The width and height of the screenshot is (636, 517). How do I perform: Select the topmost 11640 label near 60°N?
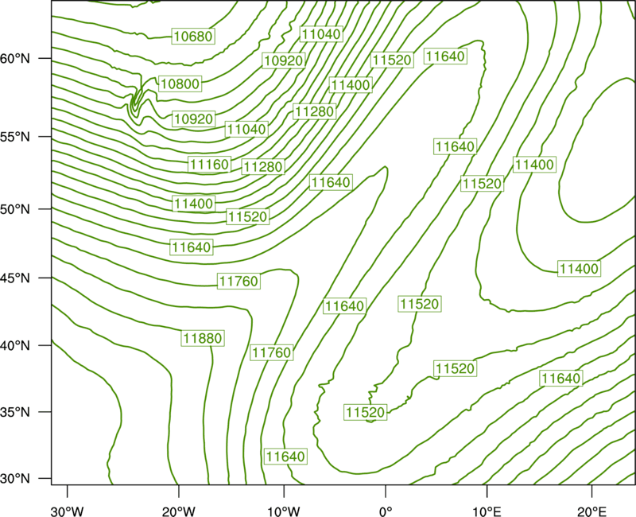tap(445, 56)
